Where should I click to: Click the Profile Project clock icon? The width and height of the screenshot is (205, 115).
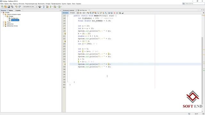59,7
